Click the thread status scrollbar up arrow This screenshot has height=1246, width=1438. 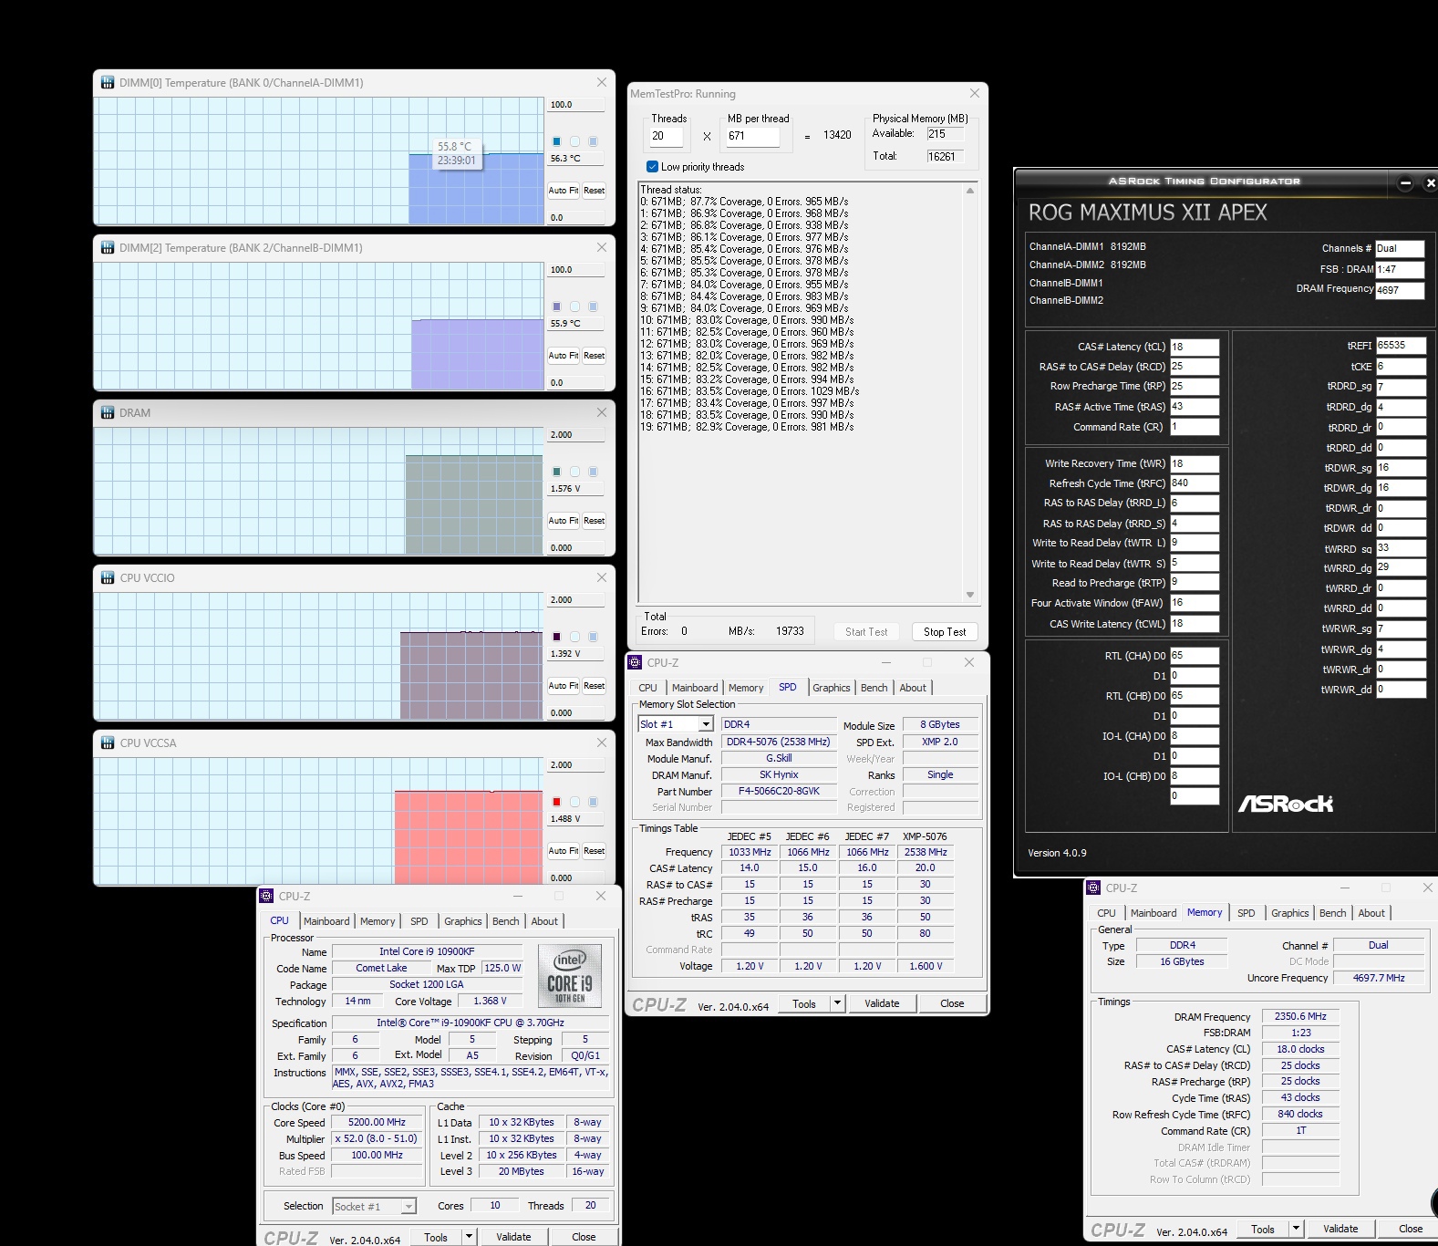tap(970, 191)
